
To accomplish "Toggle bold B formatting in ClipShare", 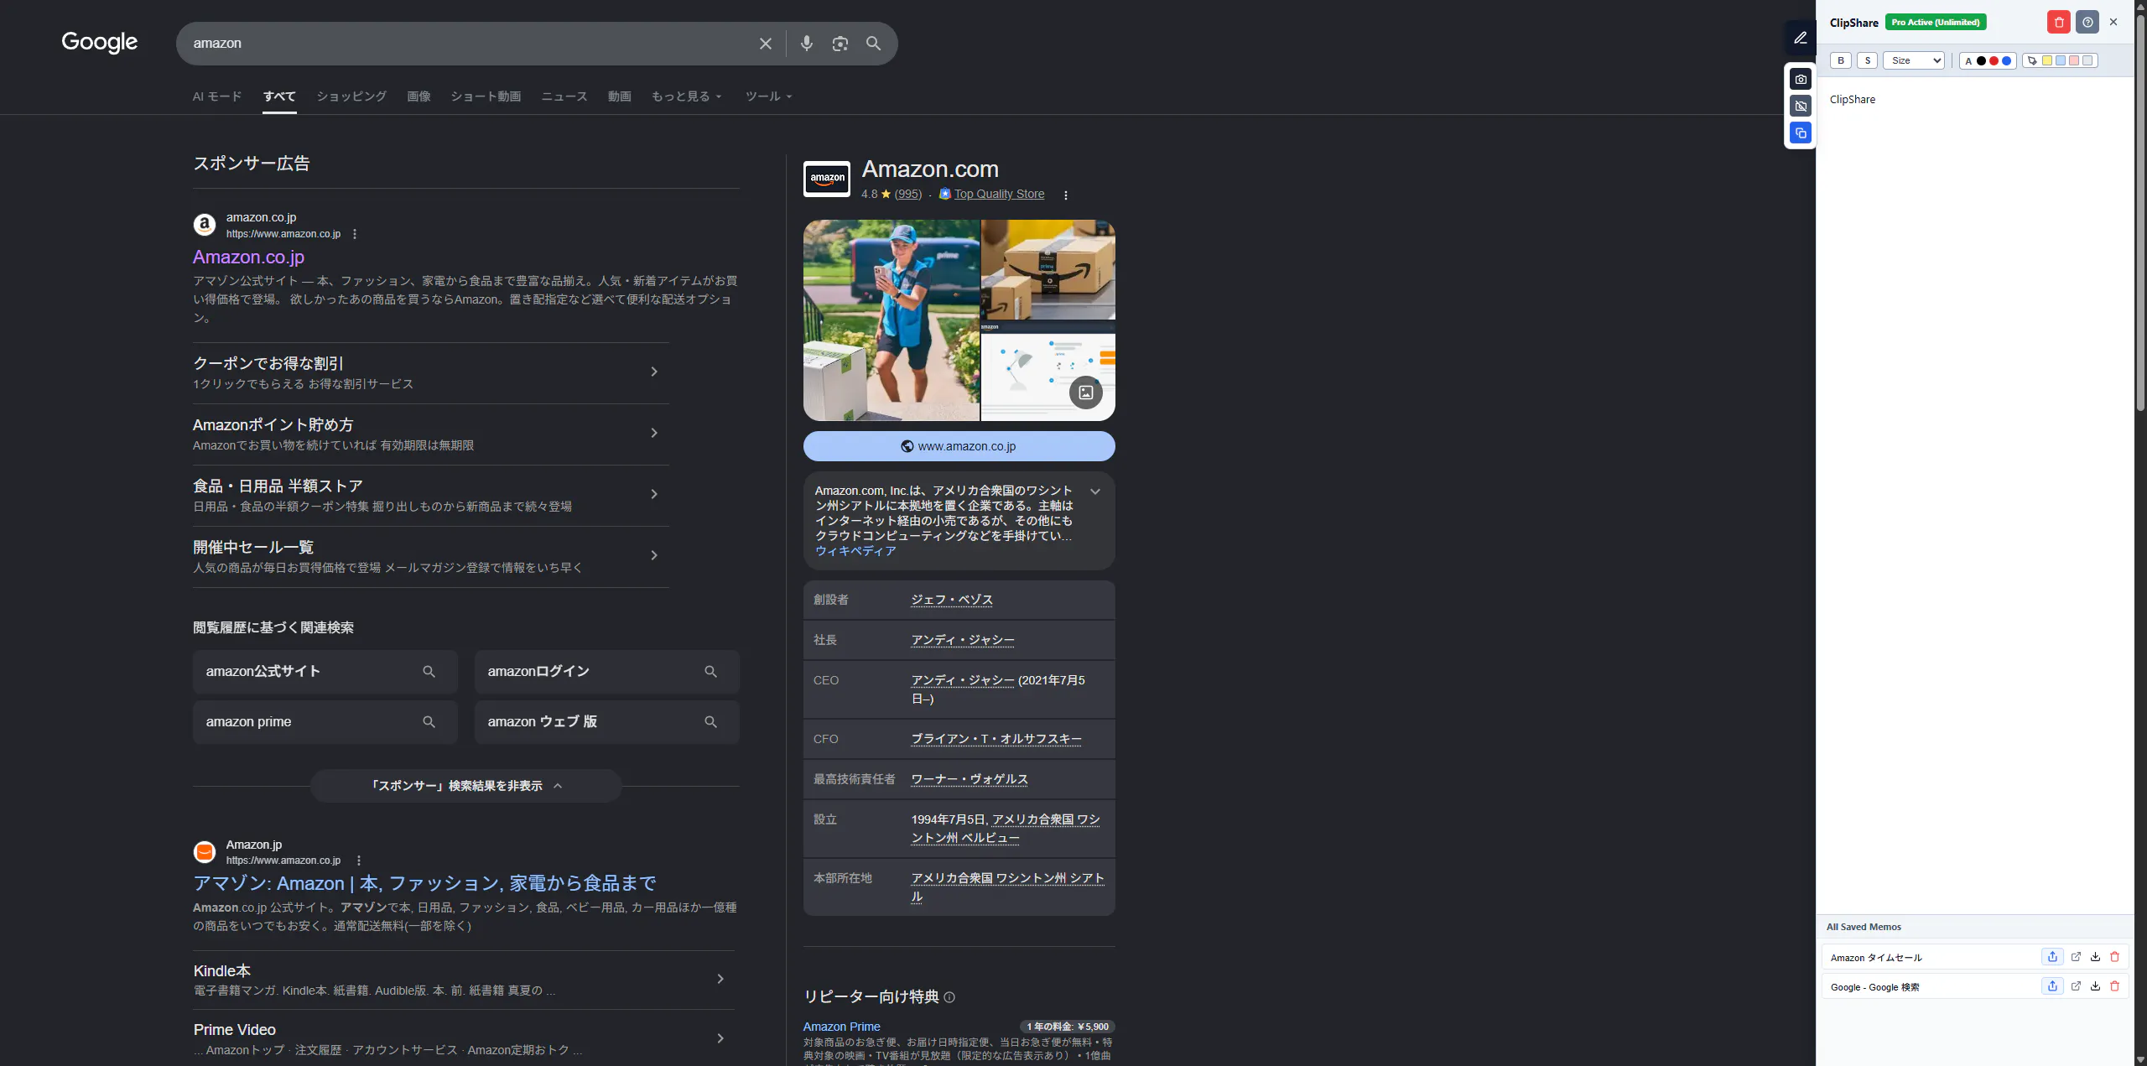I will click(1841, 60).
